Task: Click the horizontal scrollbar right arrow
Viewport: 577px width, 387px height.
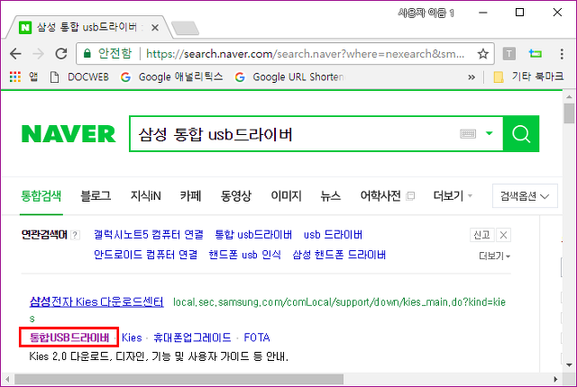Action: click(x=555, y=379)
